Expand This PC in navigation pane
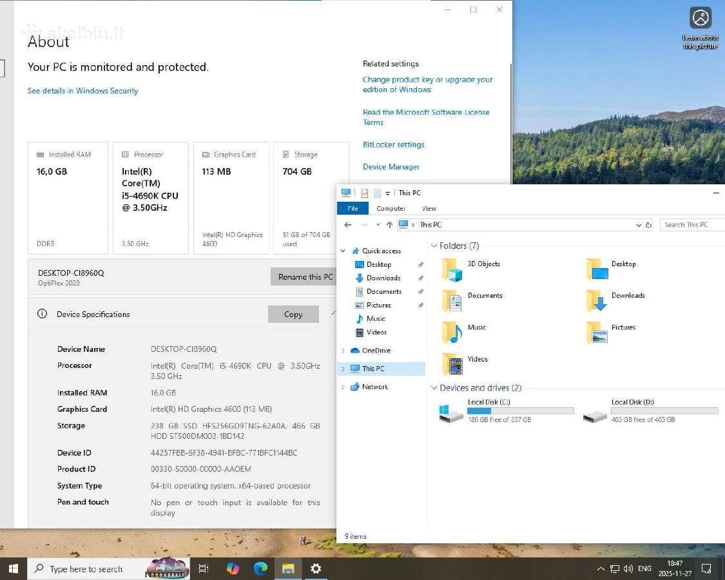 click(x=343, y=369)
